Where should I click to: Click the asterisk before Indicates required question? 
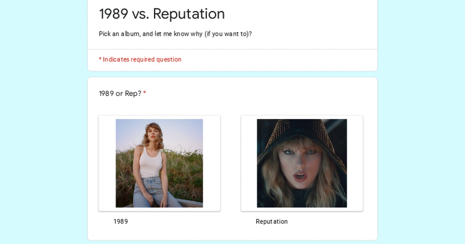[100, 59]
